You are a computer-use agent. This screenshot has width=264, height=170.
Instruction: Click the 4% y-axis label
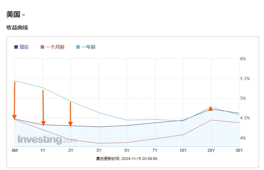click(243, 138)
